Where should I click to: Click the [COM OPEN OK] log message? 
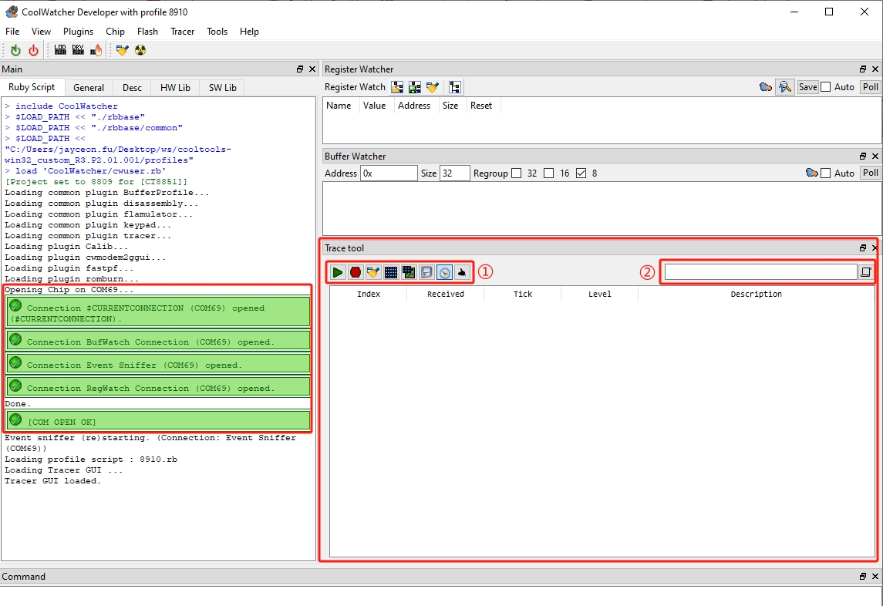click(x=157, y=421)
